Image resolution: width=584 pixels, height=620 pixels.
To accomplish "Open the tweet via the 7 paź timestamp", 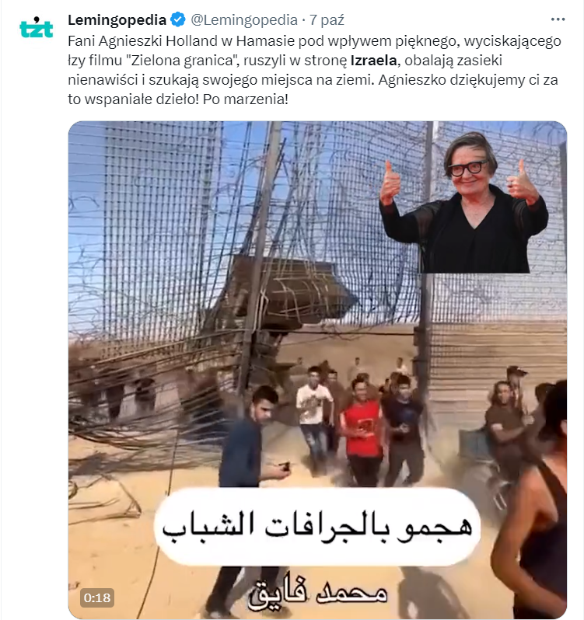I will click(327, 19).
